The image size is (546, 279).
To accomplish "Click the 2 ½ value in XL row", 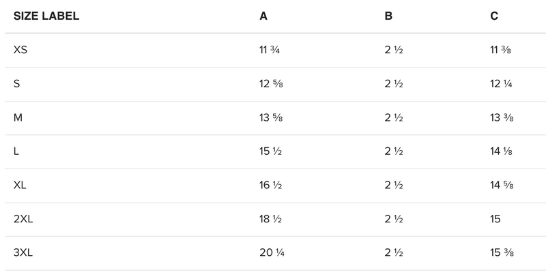I will tap(394, 186).
